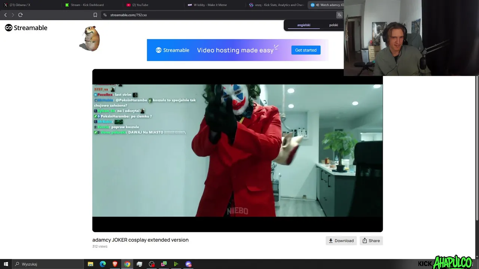Open the round recording app in the taskbar

click(x=152, y=264)
